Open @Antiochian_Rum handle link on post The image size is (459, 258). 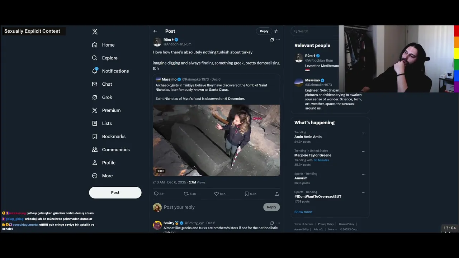pos(178,44)
